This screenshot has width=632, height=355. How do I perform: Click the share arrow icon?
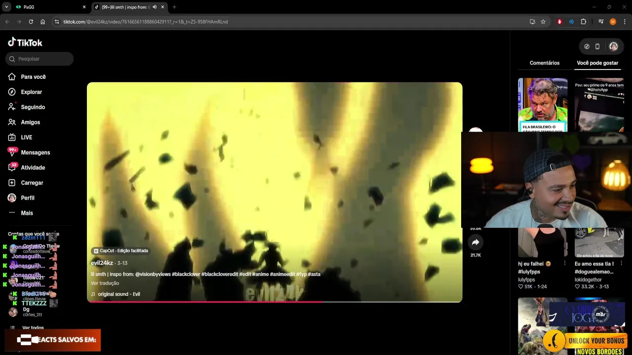coord(475,242)
